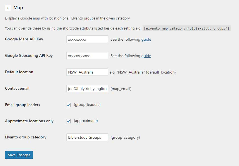The height and width of the screenshot is (166, 239).
Task: Click the (group_leaders) attribute text
Action: [x=87, y=105]
